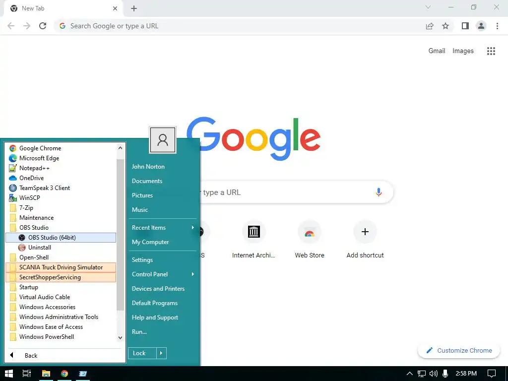This screenshot has width=508, height=381.
Task: Open the Images link
Action: [x=463, y=51]
